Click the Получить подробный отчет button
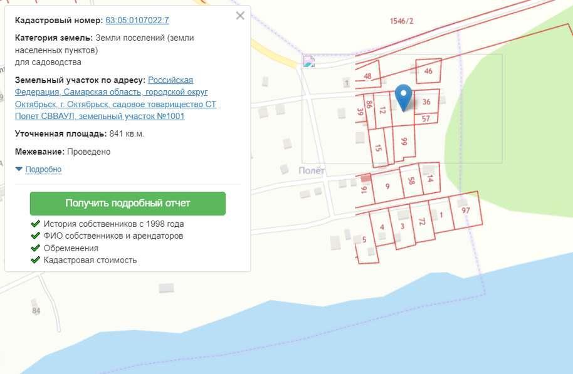This screenshot has height=374, width=573. (x=128, y=204)
